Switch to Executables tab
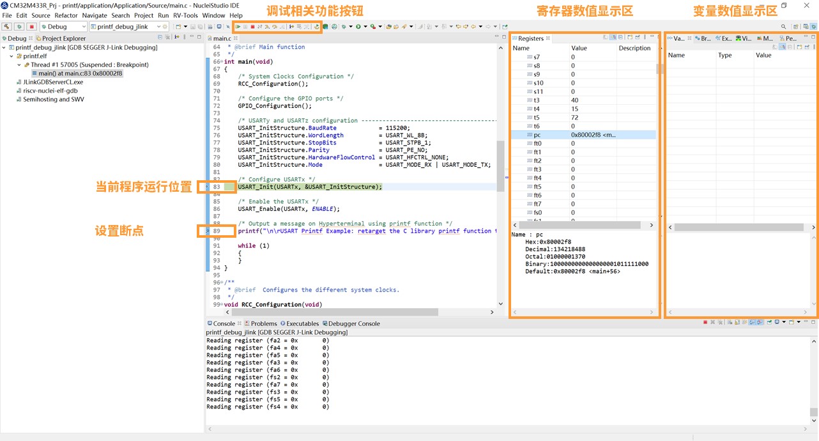819x441 pixels. pos(299,323)
